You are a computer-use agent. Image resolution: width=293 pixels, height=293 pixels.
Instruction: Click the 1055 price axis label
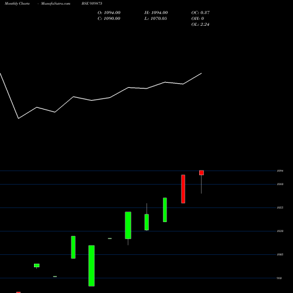click(280, 207)
